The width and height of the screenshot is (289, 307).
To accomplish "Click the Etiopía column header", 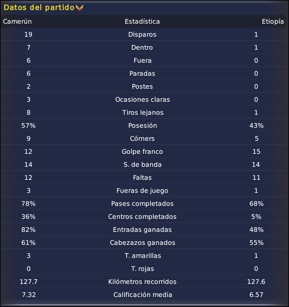I will pos(272,21).
